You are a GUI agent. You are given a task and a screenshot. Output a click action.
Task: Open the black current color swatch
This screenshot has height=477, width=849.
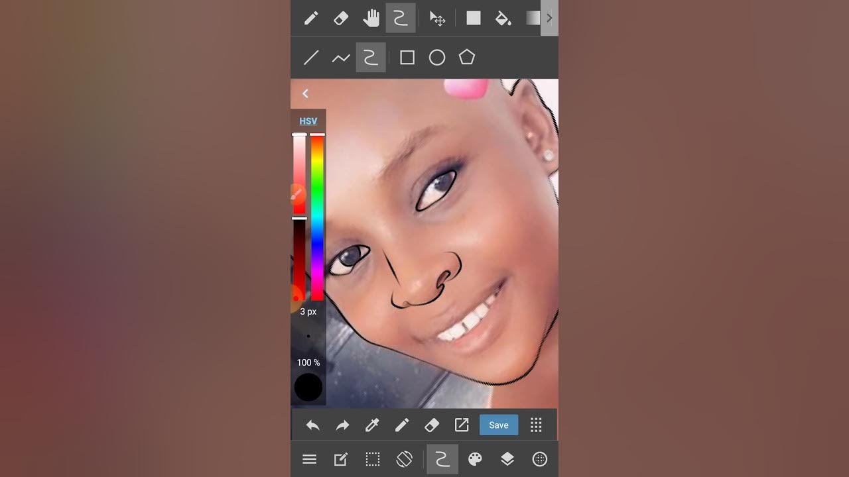pyautogui.click(x=308, y=388)
